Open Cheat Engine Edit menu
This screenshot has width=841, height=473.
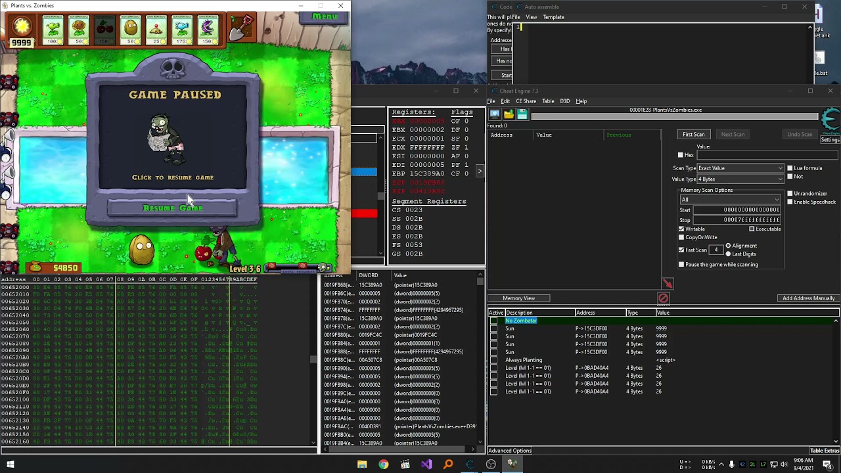pyautogui.click(x=505, y=101)
